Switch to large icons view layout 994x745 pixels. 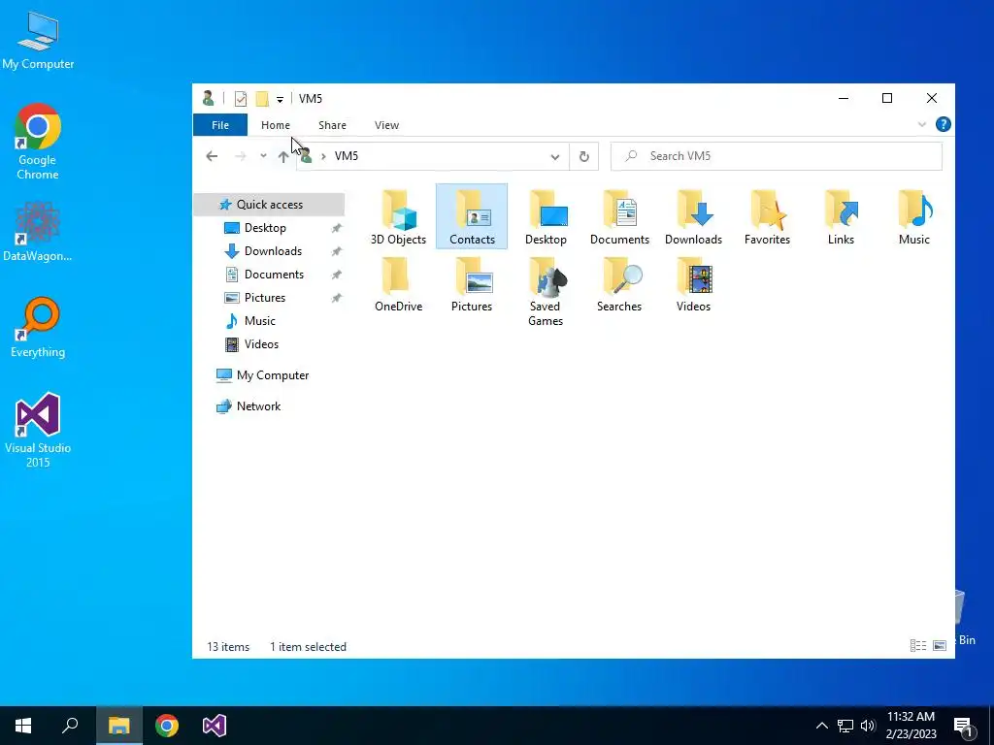pyautogui.click(x=940, y=645)
